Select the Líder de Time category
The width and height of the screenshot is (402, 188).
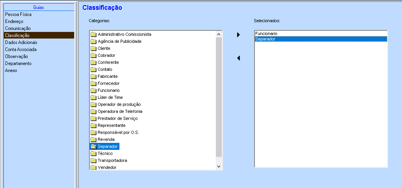[x=110, y=97]
